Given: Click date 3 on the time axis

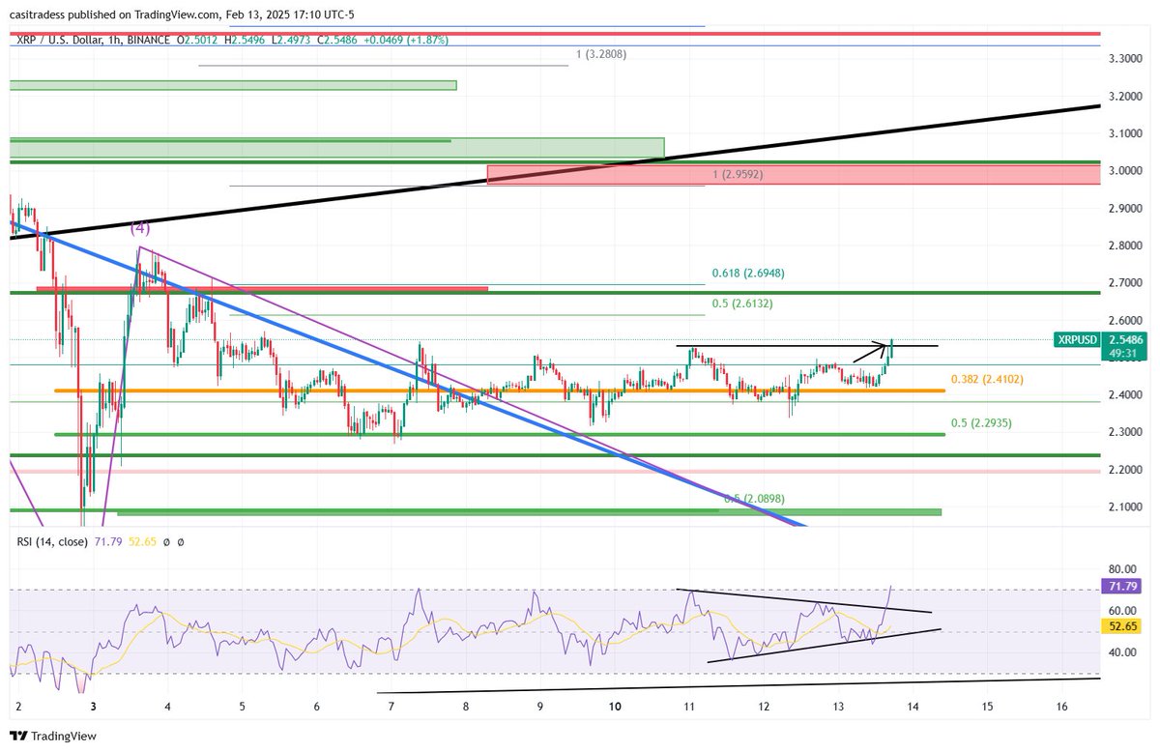Looking at the screenshot, I should click(93, 708).
